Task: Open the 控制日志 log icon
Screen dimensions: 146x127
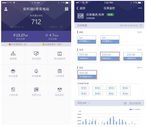Action: pyautogui.click(x=36, y=90)
